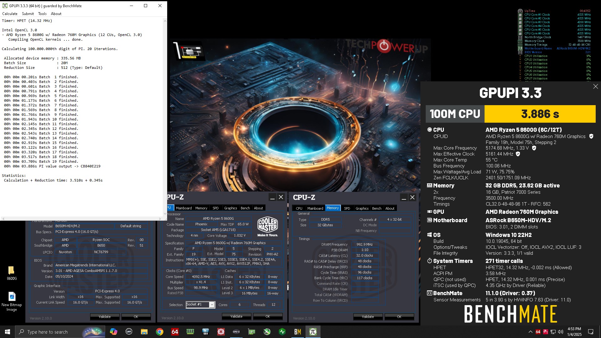This screenshot has width=601, height=338.
Task: Click the shield badge next to Max Core Frequency
Action: point(534,148)
